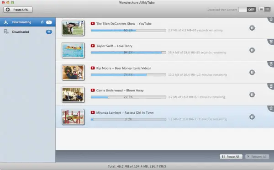Zoom the AllMyTube window with green button
The width and height of the screenshot is (274, 170).
point(12,2)
